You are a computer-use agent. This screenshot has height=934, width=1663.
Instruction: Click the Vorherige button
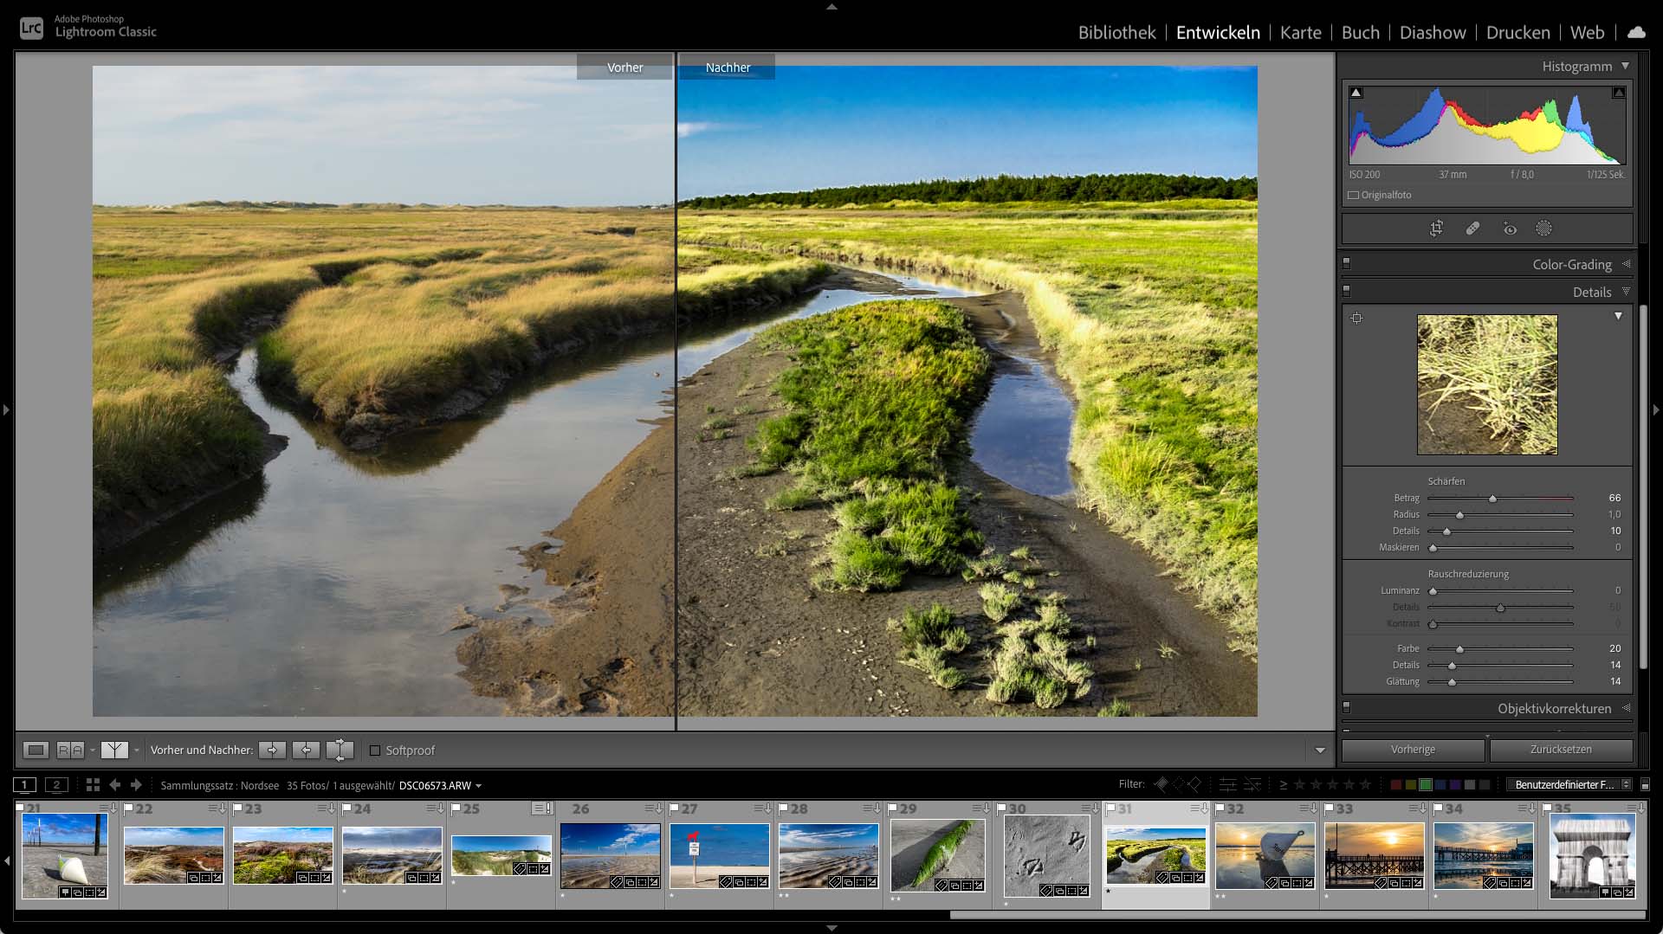(x=1413, y=750)
